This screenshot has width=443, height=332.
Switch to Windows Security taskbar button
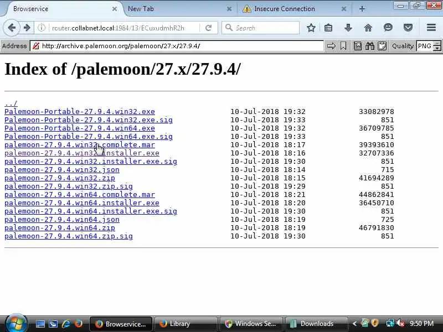point(251,324)
